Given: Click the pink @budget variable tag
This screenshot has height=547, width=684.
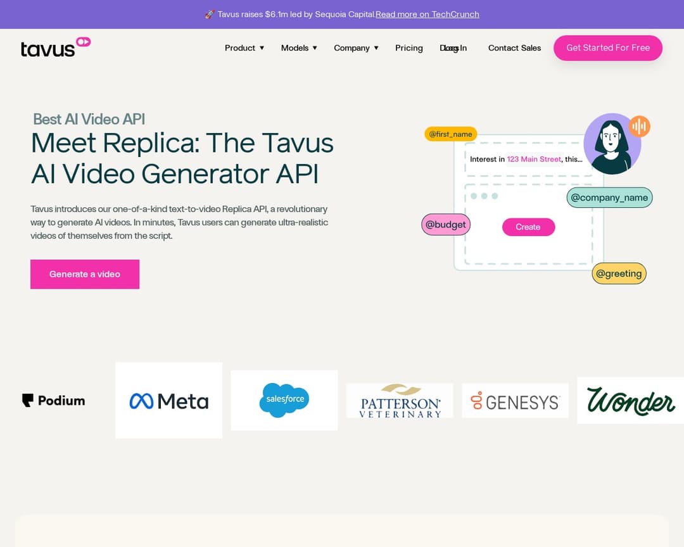Looking at the screenshot, I should point(446,224).
